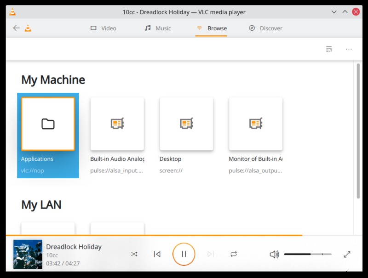
Task: Mute audio with the speaker icon
Action: click(x=274, y=254)
